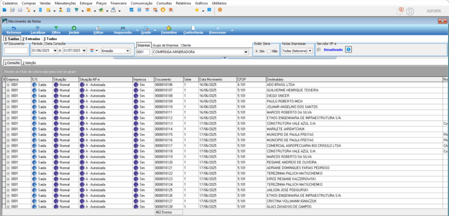The image size is (449, 216).
Task: Click the Filtro funnel icon
Action: 56,28
